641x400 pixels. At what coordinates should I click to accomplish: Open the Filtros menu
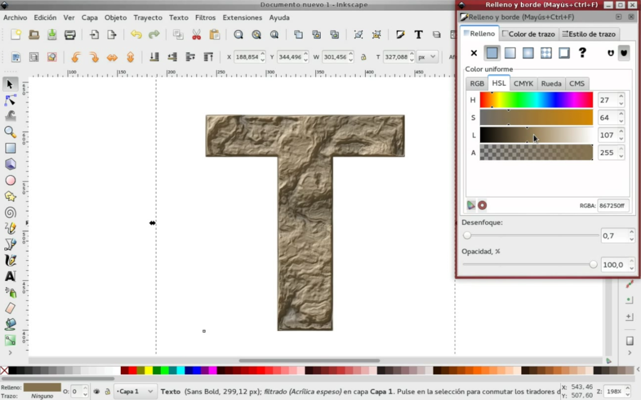[x=205, y=18]
